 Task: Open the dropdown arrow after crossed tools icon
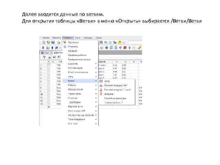tap(60, 48)
